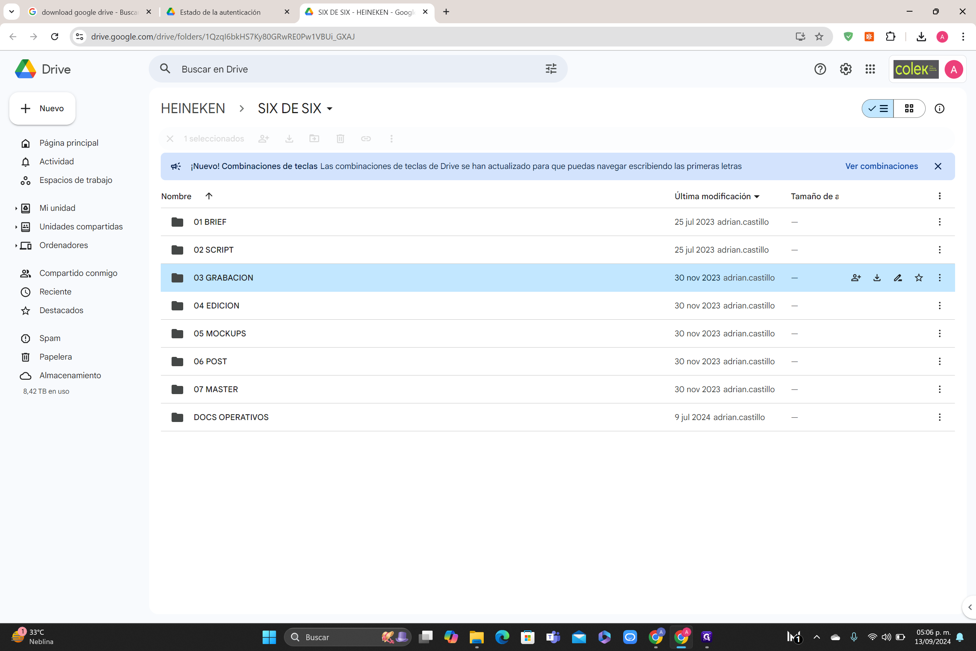Open browser extensions puzzle icon
This screenshot has height=651, width=976.
pyautogui.click(x=890, y=36)
